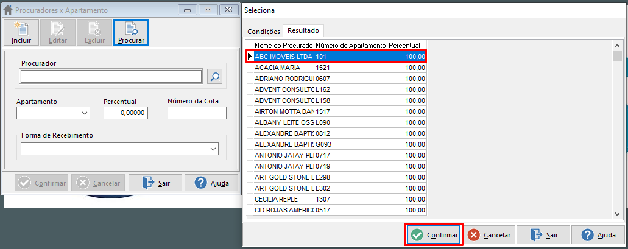Select the ADRIANO RODRIGU row
This screenshot has width=628, height=249.
tap(340, 79)
